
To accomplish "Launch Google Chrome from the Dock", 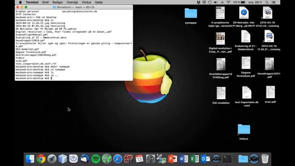I will click(x=41, y=159).
